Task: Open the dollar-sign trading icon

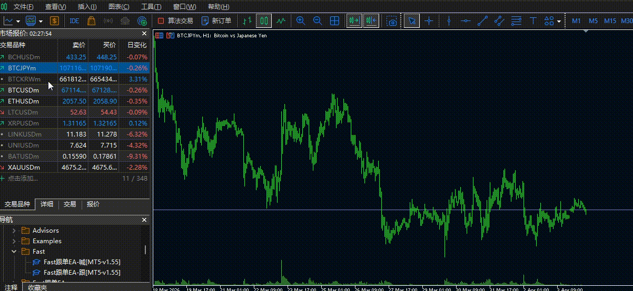Action: click(x=54, y=21)
